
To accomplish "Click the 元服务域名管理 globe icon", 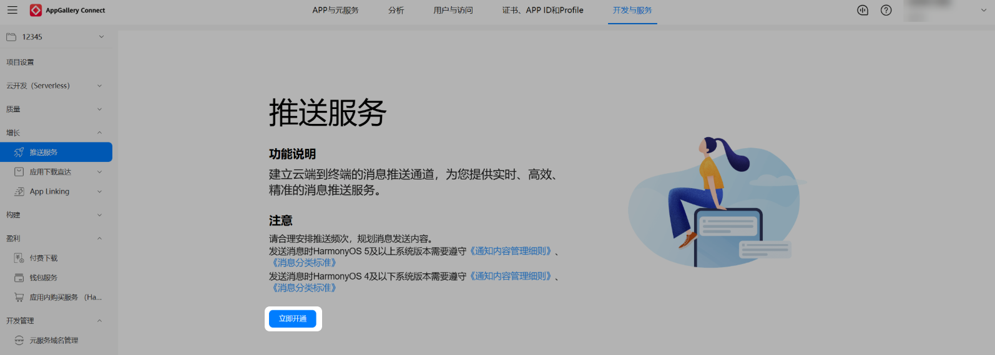I will tap(19, 340).
